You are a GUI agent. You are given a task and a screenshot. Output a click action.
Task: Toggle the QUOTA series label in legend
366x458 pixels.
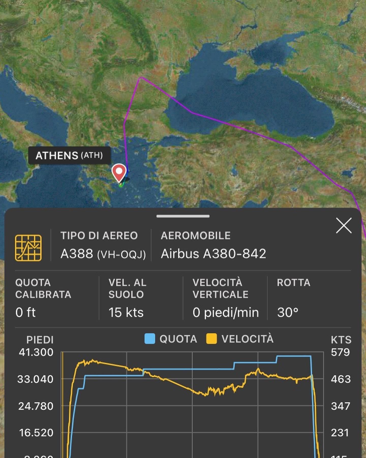178,339
